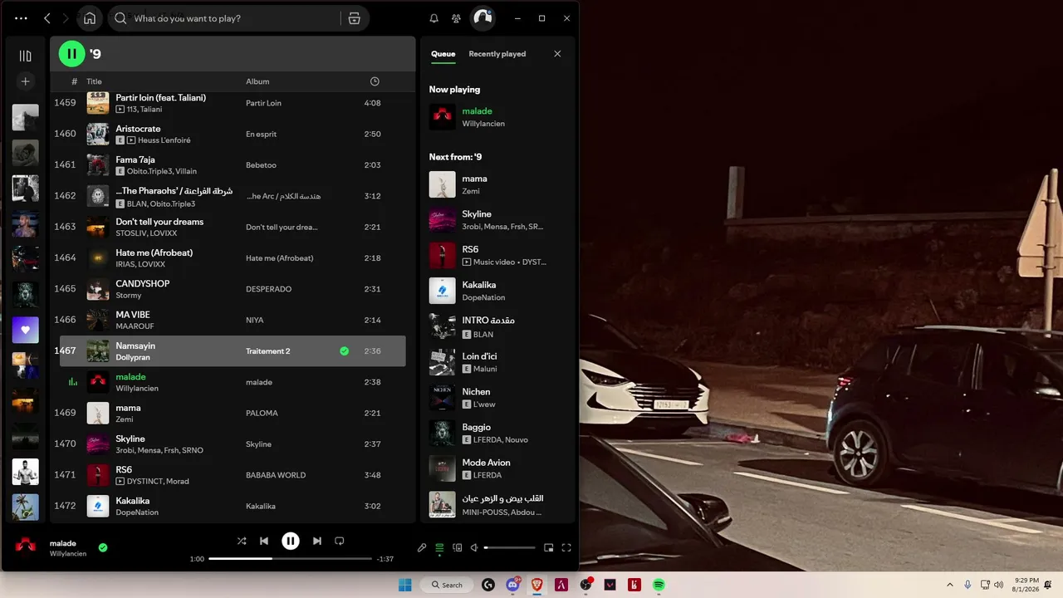
Task: Click the Mode Avion queue cover art
Action: click(x=443, y=468)
